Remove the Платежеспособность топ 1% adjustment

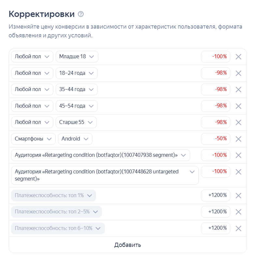pyautogui.click(x=238, y=196)
